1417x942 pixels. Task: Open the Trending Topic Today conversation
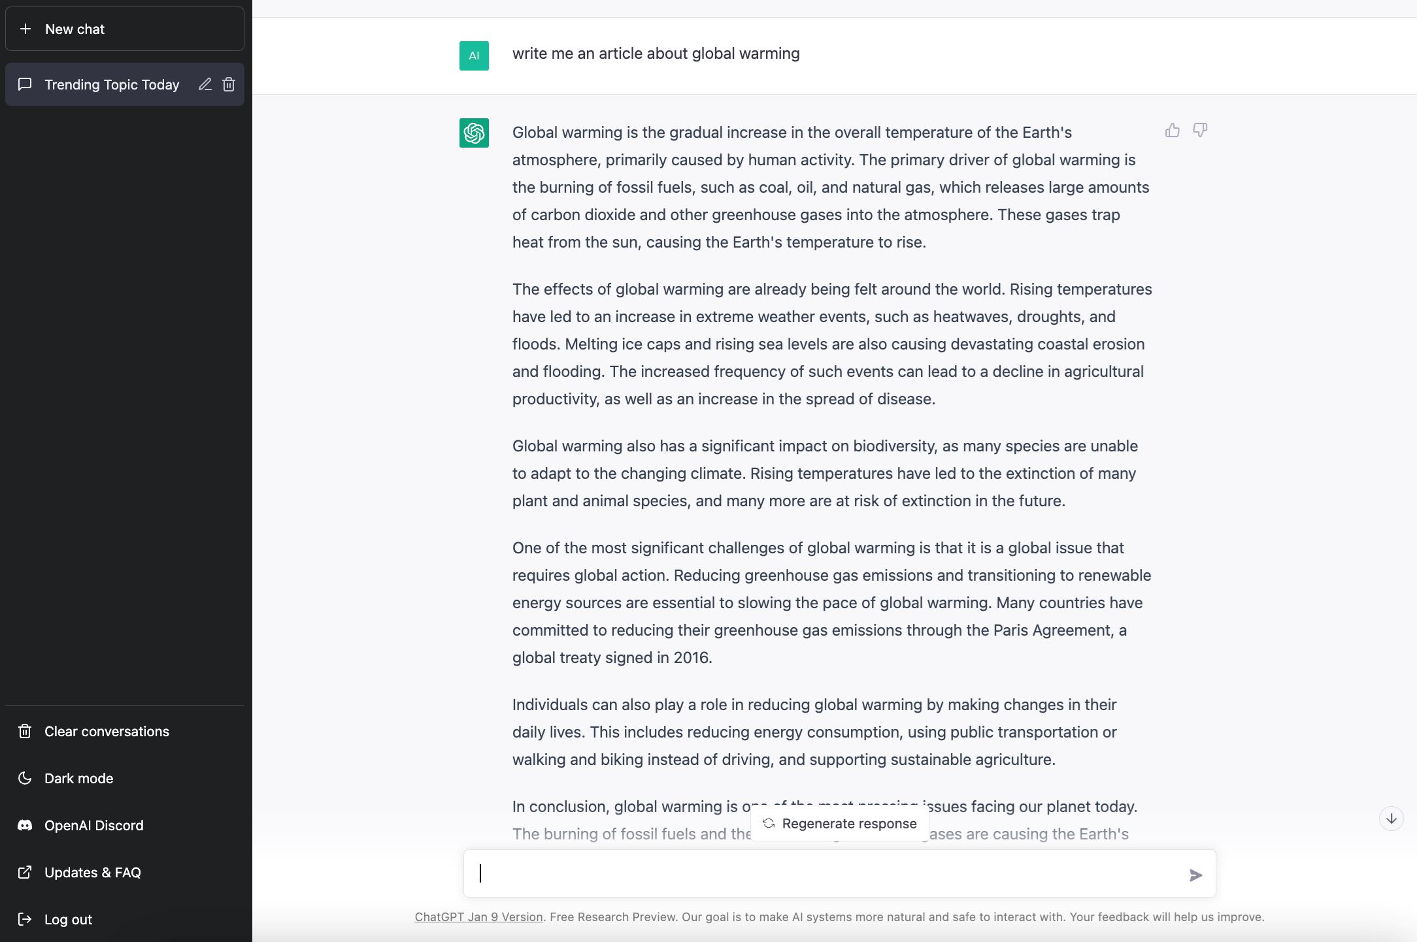(111, 84)
